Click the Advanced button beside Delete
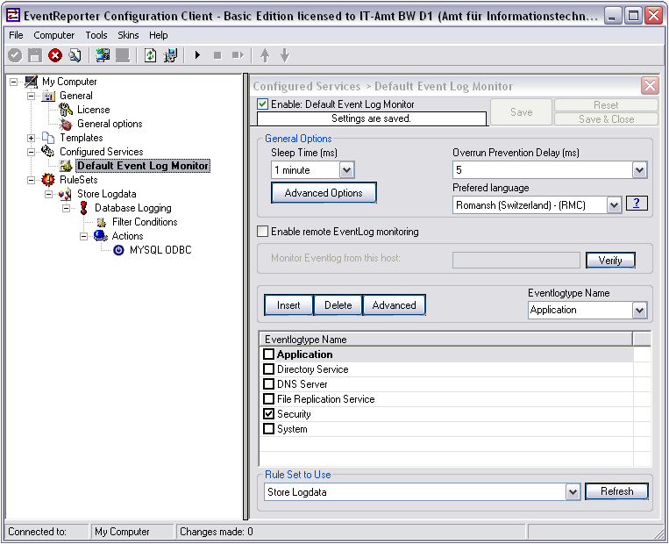This screenshot has width=669, height=544. [394, 305]
